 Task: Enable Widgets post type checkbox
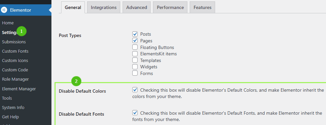click(135, 67)
